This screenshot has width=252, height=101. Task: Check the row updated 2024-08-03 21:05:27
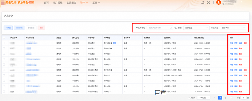coord(4,43)
